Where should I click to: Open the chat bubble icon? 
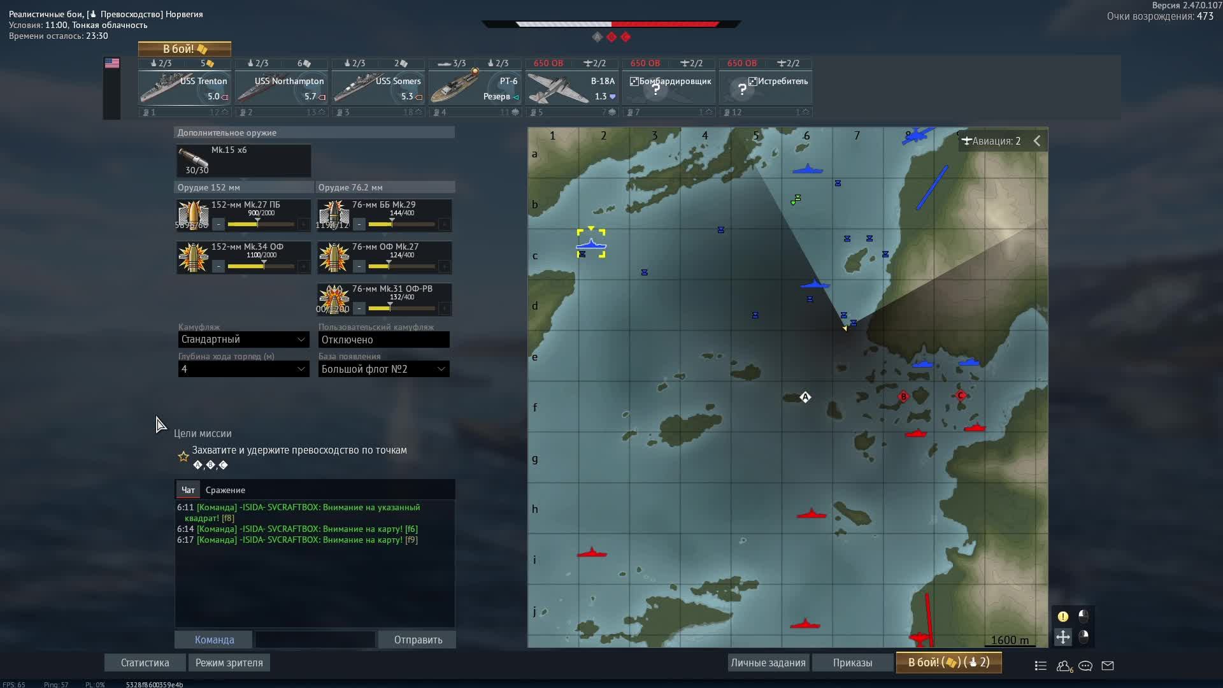[x=1085, y=666]
